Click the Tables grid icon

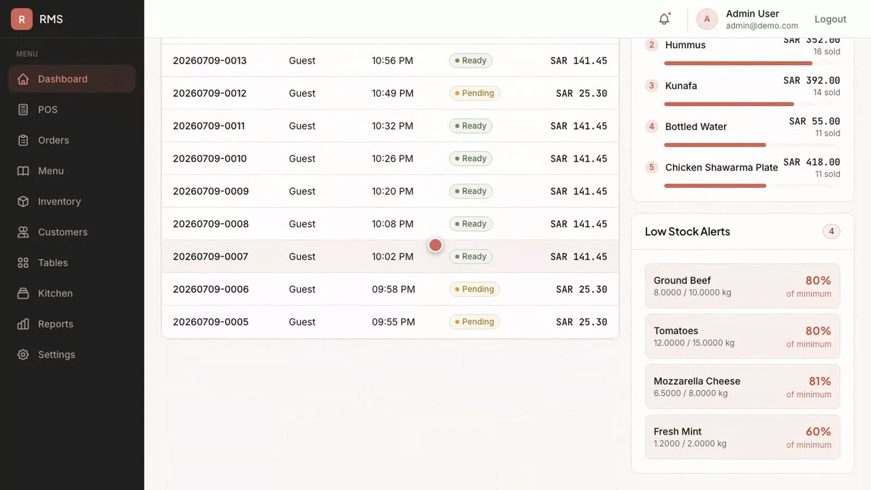pos(23,262)
